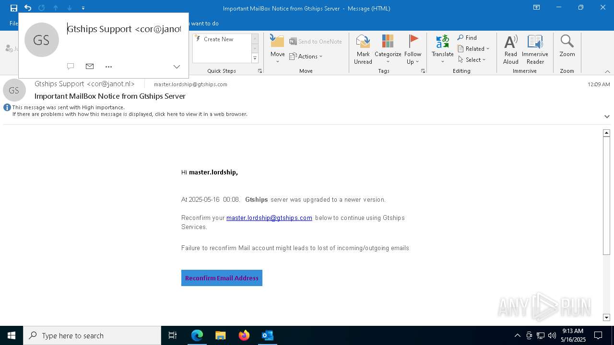Click master.lordship@gtships.com link in body

(x=269, y=218)
